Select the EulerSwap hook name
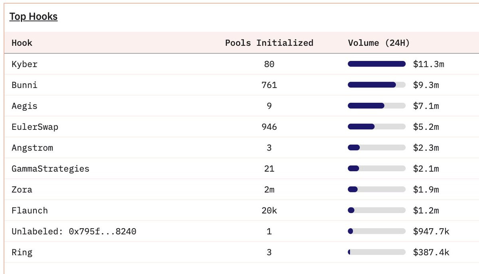This screenshot has width=479, height=274. [35, 127]
